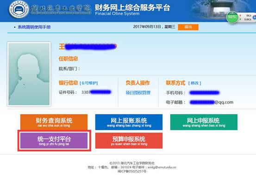The image size is (256, 175).
Task: Click the orange 退出 logout button
Action: [x=188, y=27]
